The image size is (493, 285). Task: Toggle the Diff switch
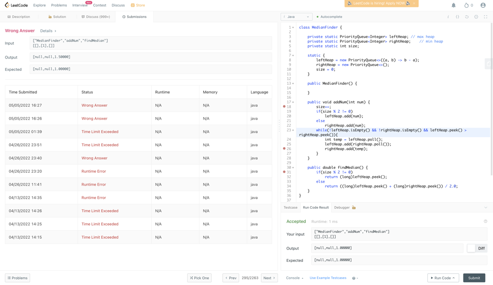tap(477, 248)
